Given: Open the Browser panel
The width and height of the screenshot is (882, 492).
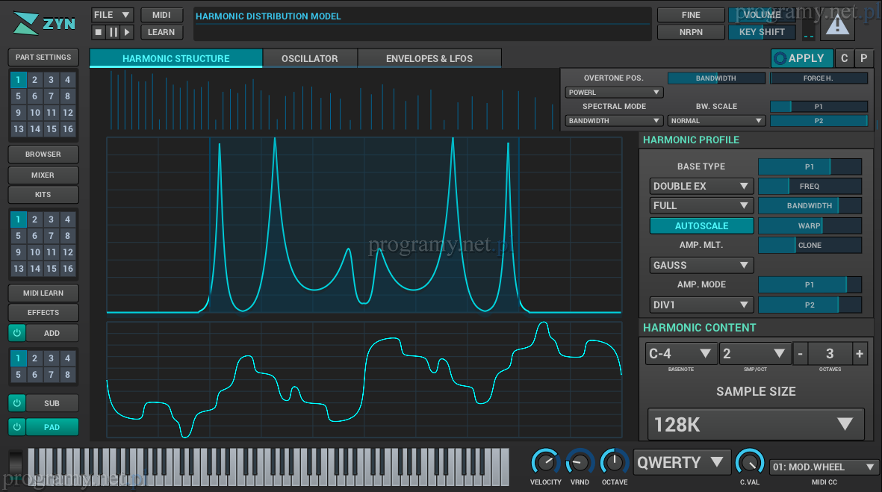Looking at the screenshot, I should tap(43, 155).
